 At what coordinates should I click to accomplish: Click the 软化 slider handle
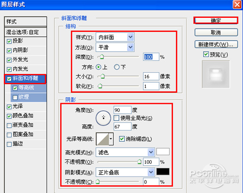coord(100,86)
